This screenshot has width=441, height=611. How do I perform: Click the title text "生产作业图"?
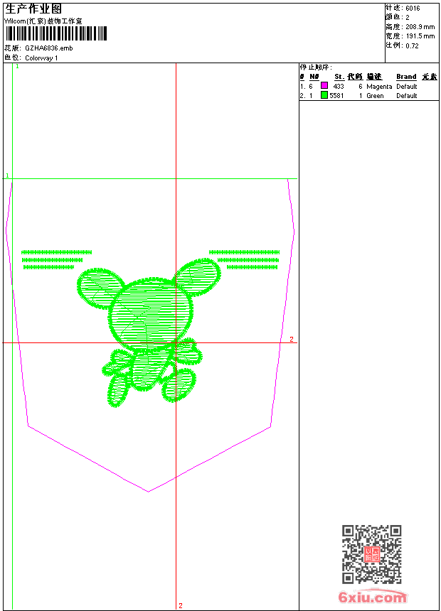[33, 9]
